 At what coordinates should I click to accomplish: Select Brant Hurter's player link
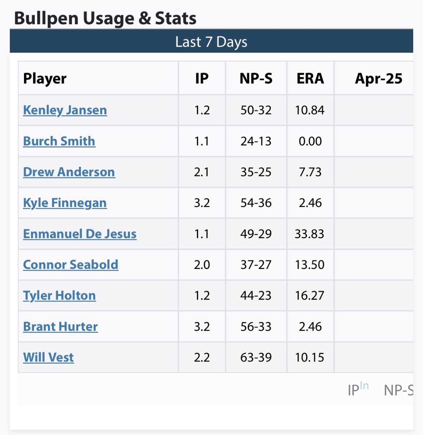[x=61, y=327]
